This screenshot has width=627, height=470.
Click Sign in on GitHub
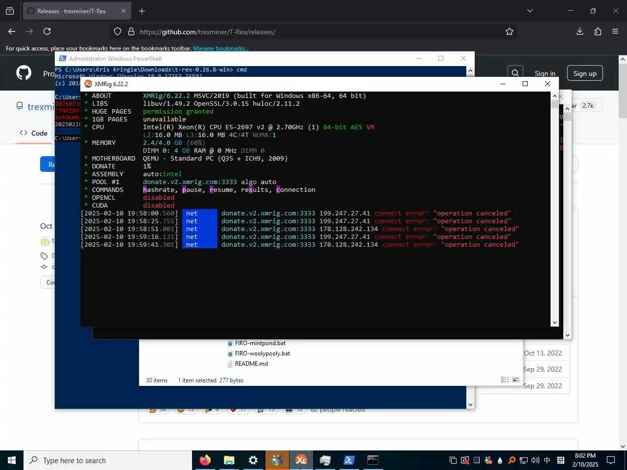point(545,73)
